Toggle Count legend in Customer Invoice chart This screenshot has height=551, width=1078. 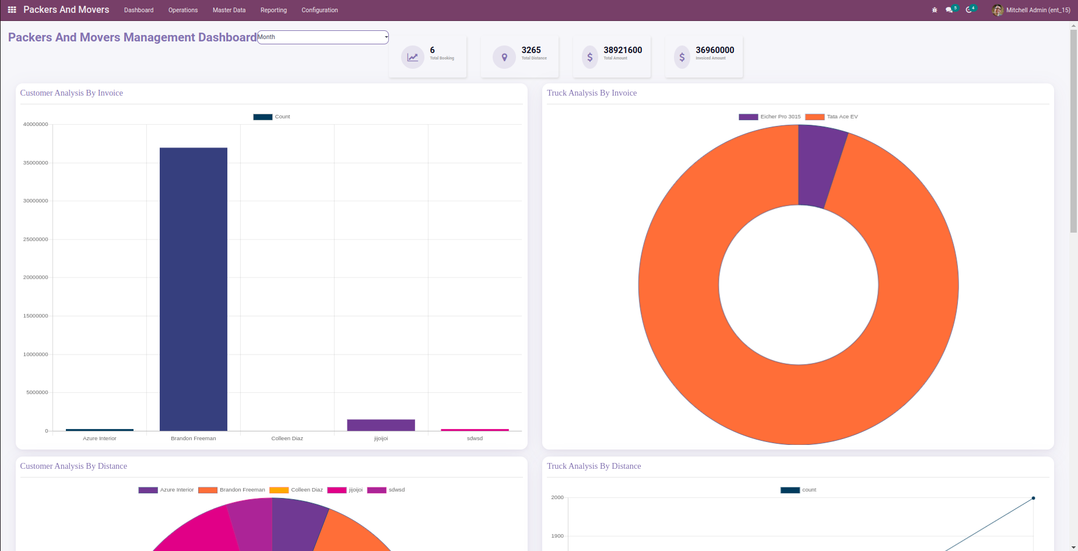272,117
